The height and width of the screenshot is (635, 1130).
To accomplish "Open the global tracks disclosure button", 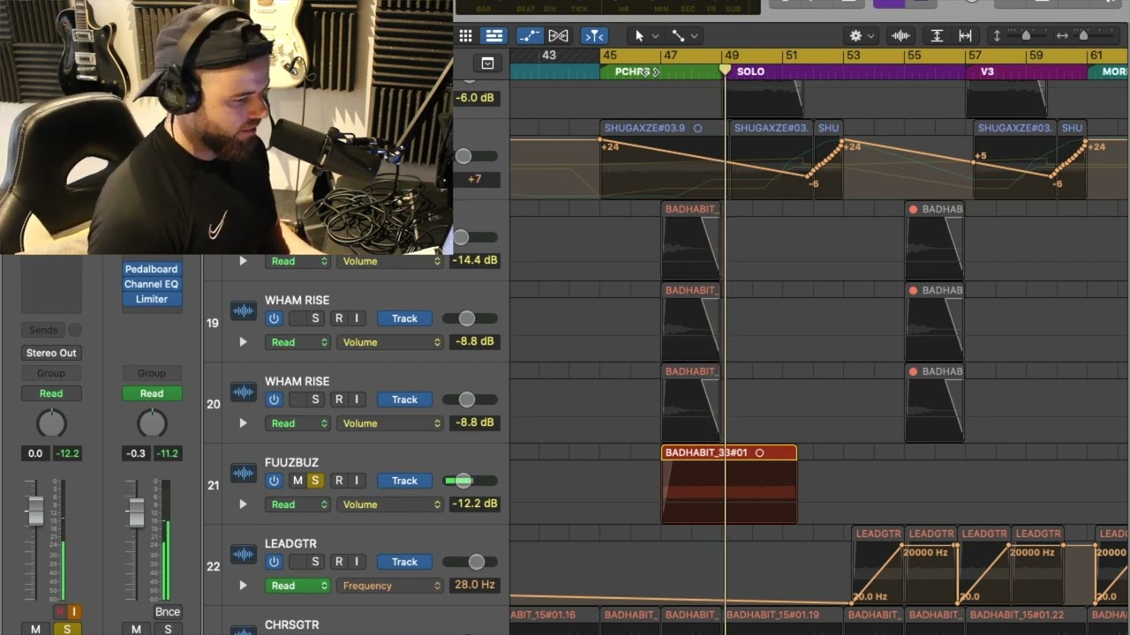I will point(487,63).
